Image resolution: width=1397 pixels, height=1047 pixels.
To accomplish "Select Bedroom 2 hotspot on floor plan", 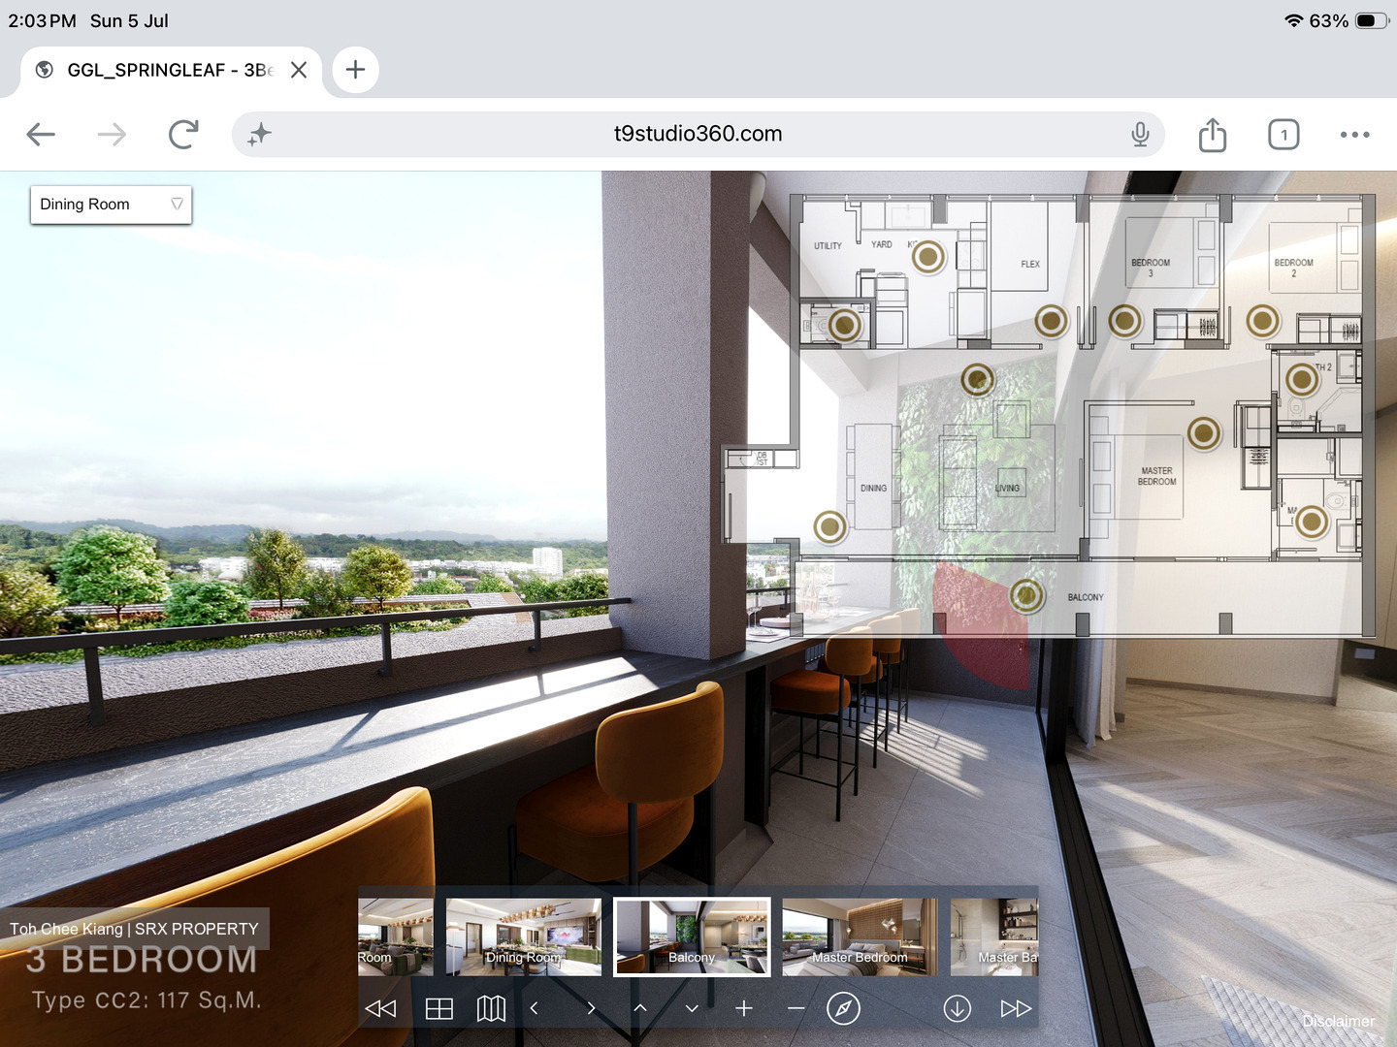I will [1263, 321].
